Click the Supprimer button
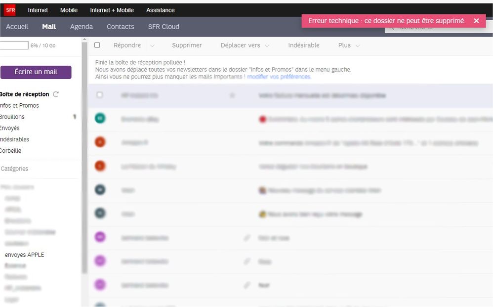The height and width of the screenshot is (307, 493). (187, 45)
